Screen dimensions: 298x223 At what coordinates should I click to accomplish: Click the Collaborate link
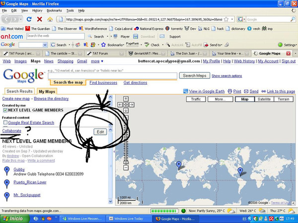[12, 131]
